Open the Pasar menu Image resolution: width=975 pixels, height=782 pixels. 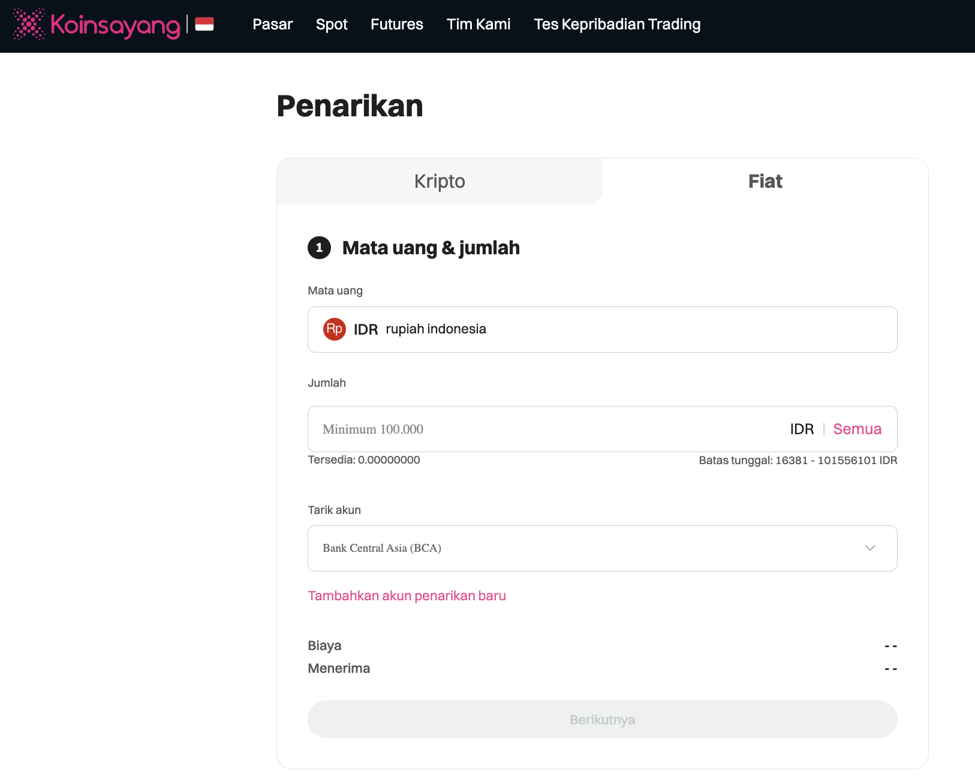click(272, 25)
